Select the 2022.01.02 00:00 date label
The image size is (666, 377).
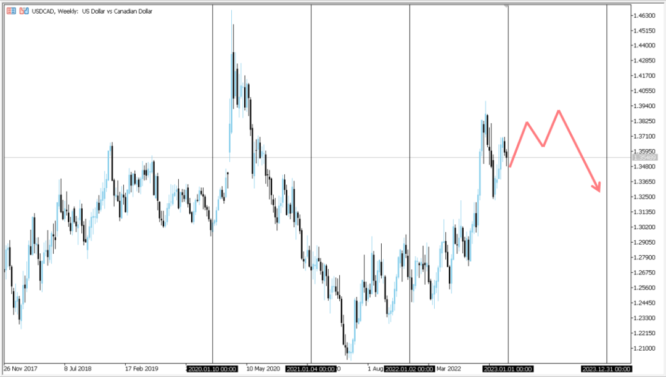409,369
